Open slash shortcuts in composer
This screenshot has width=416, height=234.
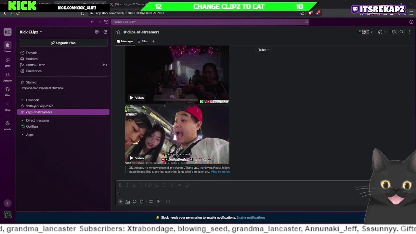(168, 201)
